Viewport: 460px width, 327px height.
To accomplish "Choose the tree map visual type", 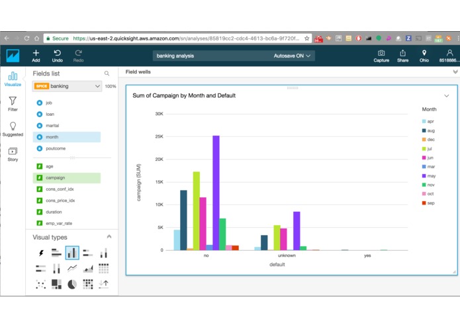I will [x=56, y=284].
